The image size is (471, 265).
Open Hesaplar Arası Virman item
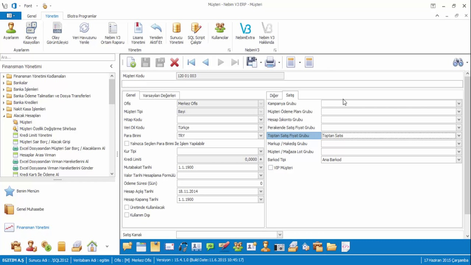[x=38, y=155]
